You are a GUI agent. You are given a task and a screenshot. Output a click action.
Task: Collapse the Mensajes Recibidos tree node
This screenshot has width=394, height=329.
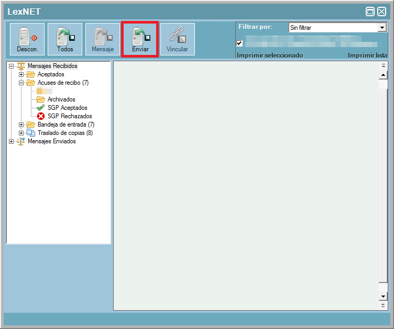coord(11,66)
